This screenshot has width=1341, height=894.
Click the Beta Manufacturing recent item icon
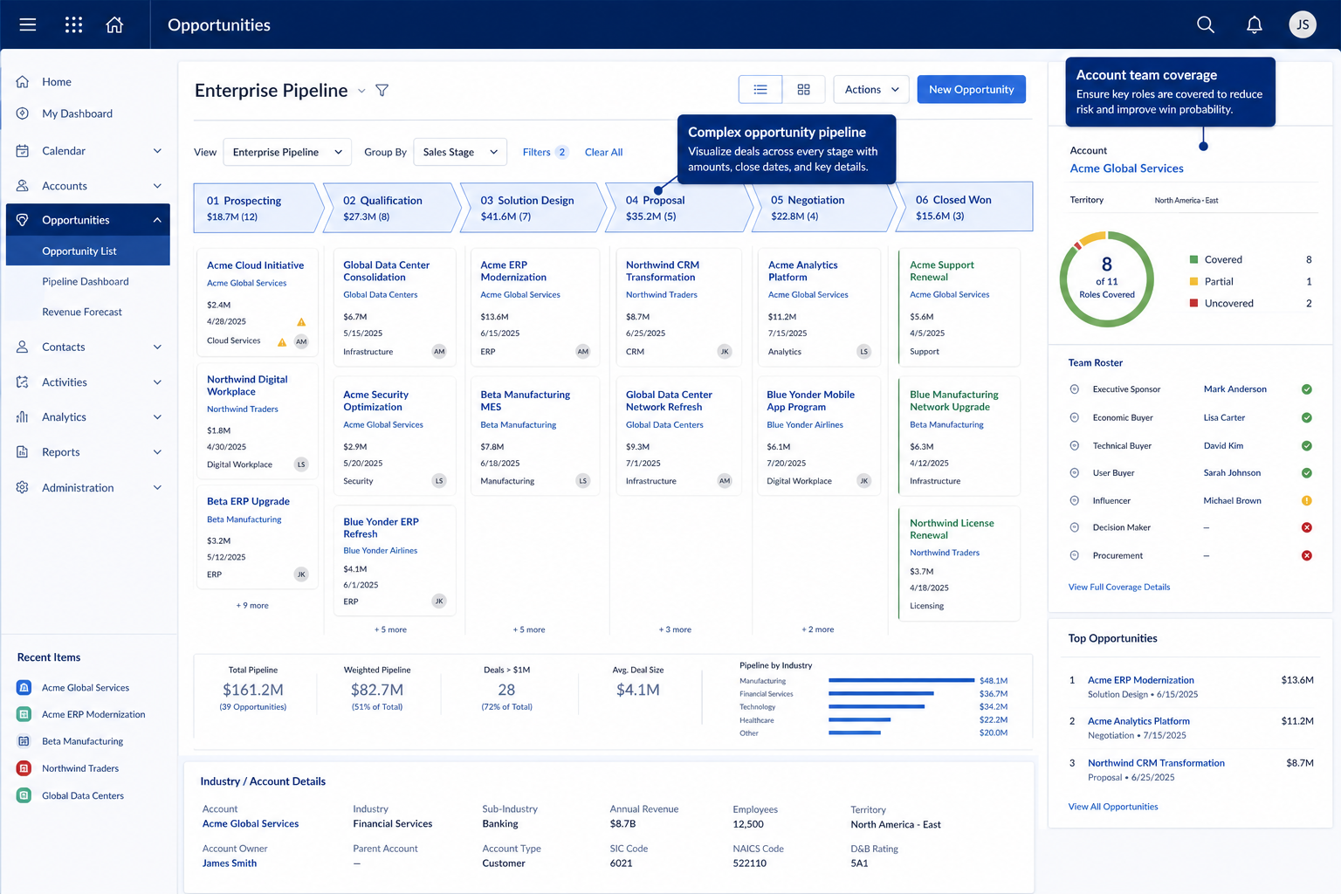[24, 741]
